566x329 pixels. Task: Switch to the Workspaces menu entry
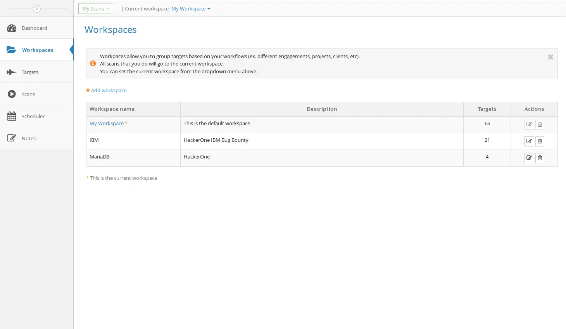pos(38,50)
